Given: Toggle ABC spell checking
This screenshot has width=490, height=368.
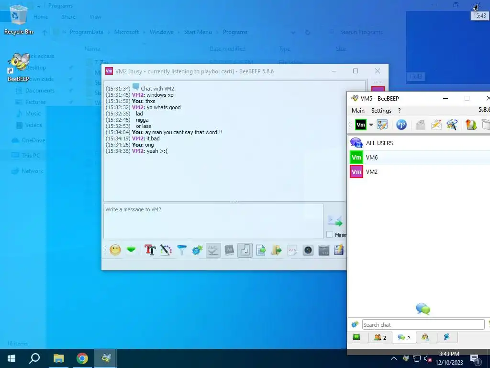Looking at the screenshot, I should 213,250.
